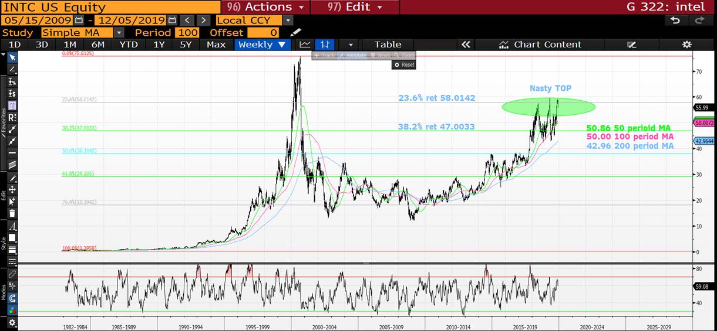This screenshot has width=717, height=331.
Task: Switch to bar chart type
Action: coord(324,45)
